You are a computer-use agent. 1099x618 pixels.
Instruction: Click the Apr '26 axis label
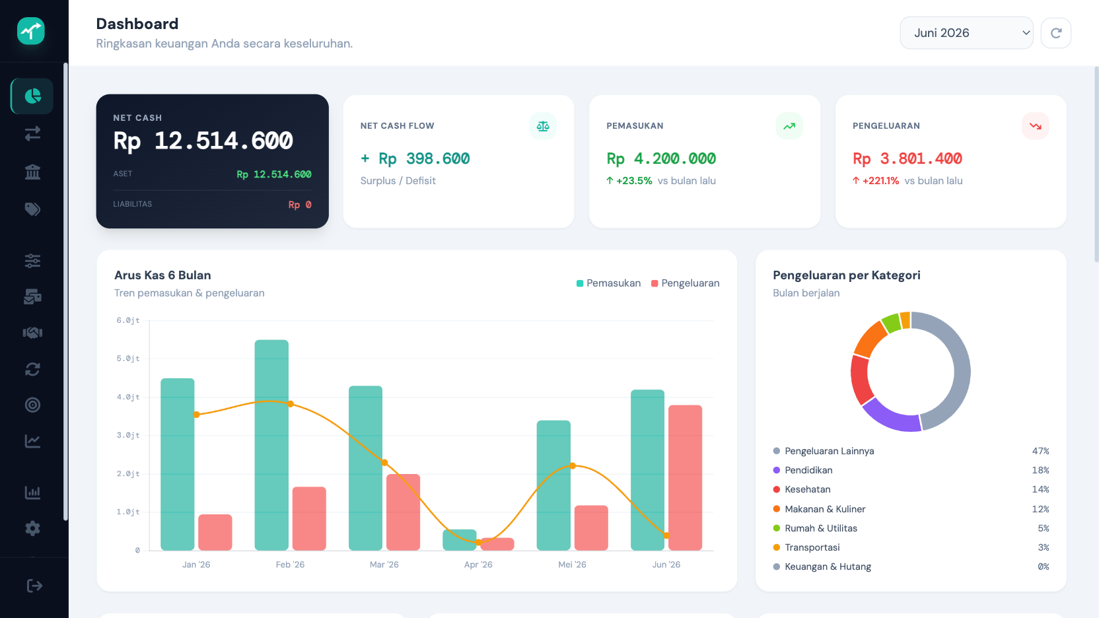point(478,565)
